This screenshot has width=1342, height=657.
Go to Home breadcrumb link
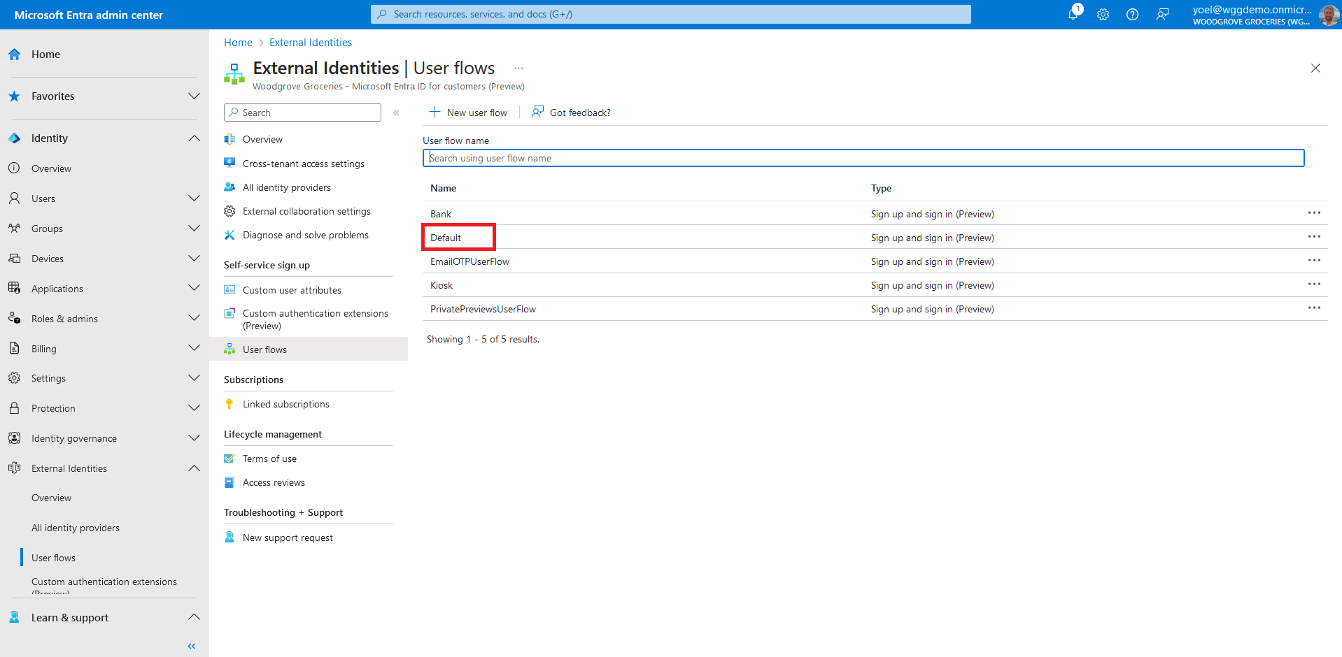238,43
